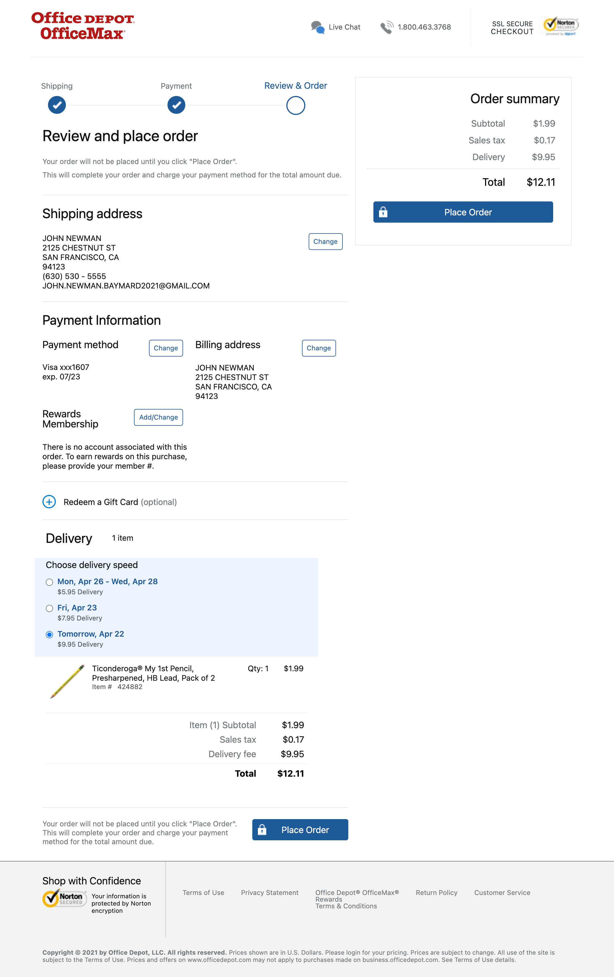Click Change next to Shipping address

[325, 241]
